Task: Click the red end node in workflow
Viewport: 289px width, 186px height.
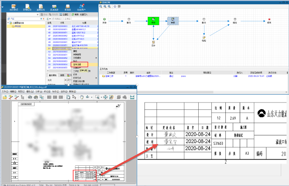Action: [269, 19]
